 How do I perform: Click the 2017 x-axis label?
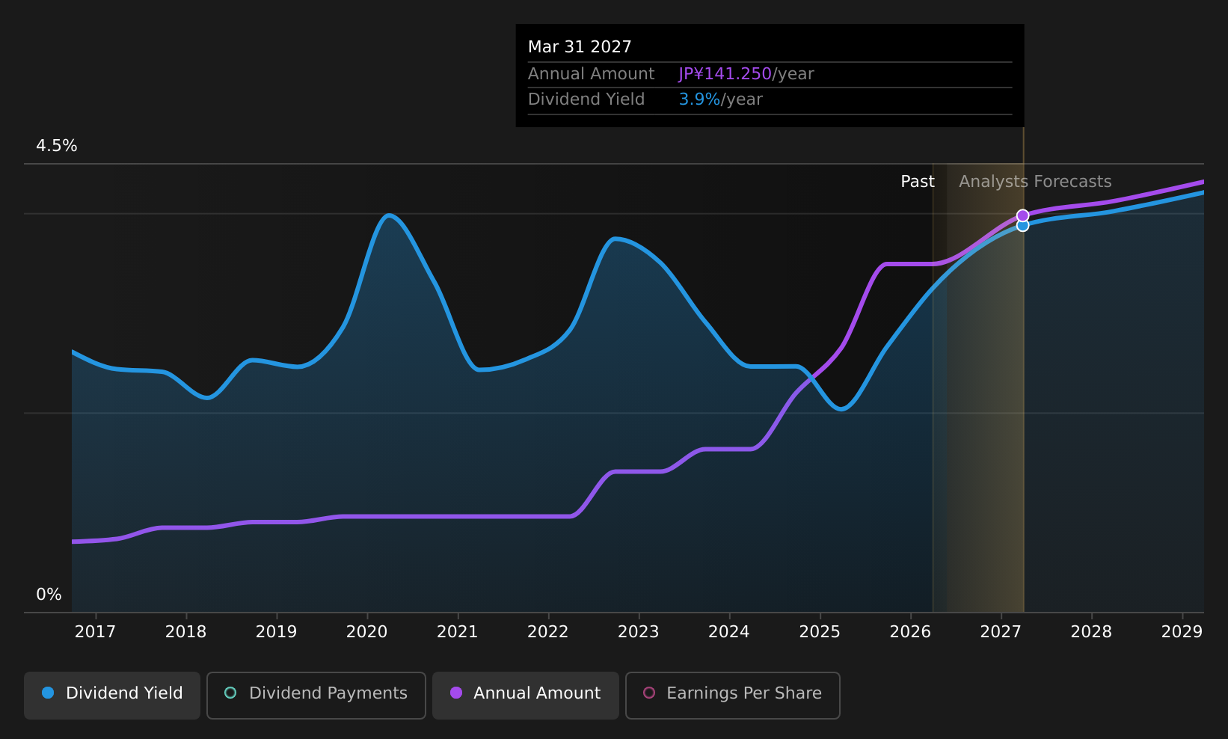point(95,632)
